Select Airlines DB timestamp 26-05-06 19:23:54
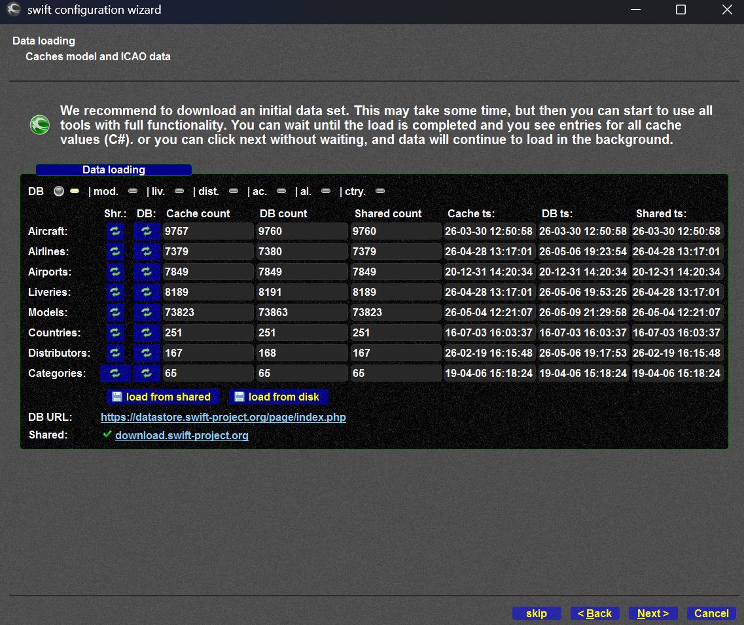 coord(583,251)
